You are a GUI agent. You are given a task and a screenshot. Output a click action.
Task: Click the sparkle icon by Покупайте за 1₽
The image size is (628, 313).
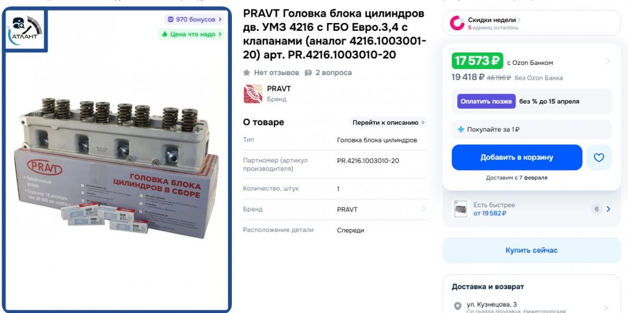coord(461,129)
